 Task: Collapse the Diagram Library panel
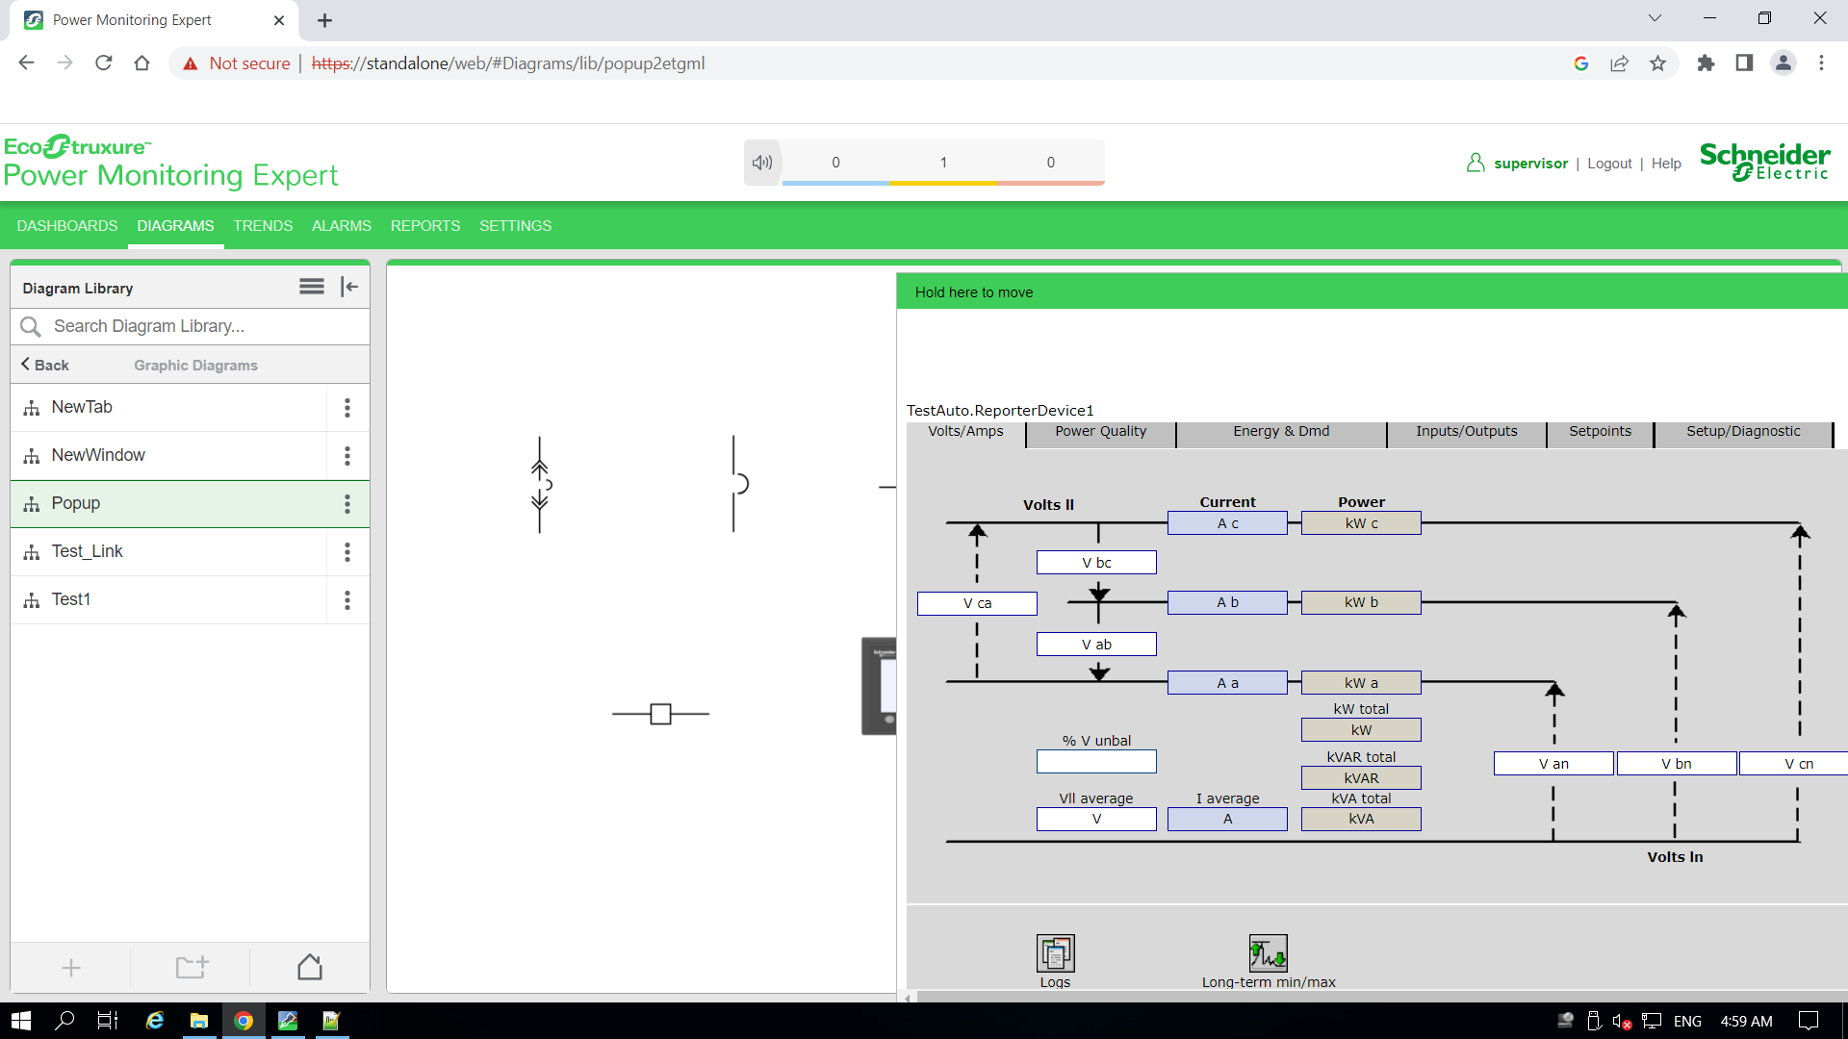(x=349, y=287)
